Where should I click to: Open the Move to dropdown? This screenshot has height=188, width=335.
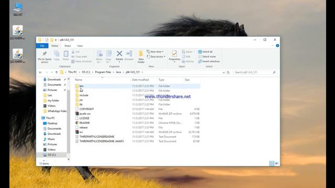[x=99, y=57]
